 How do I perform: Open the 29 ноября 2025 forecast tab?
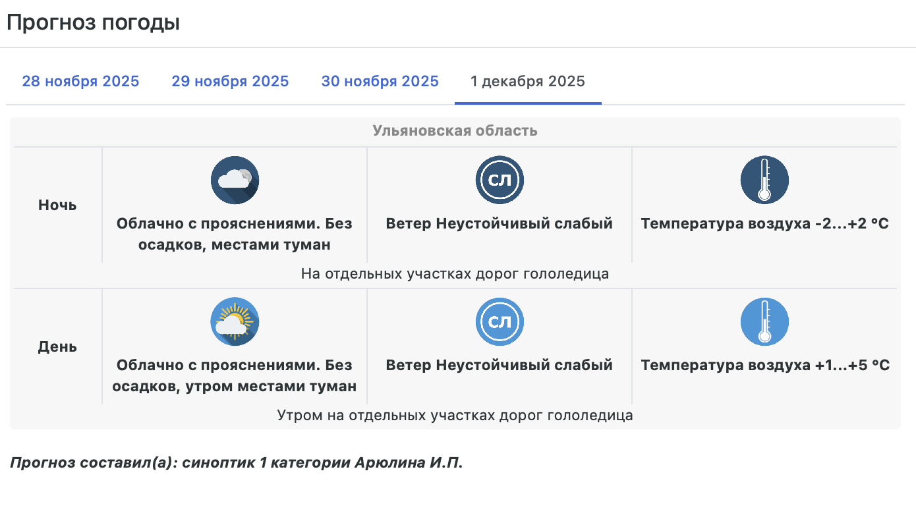tap(230, 82)
